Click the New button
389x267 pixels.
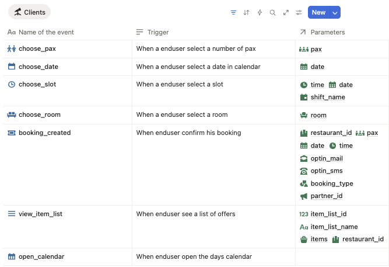pyautogui.click(x=318, y=12)
